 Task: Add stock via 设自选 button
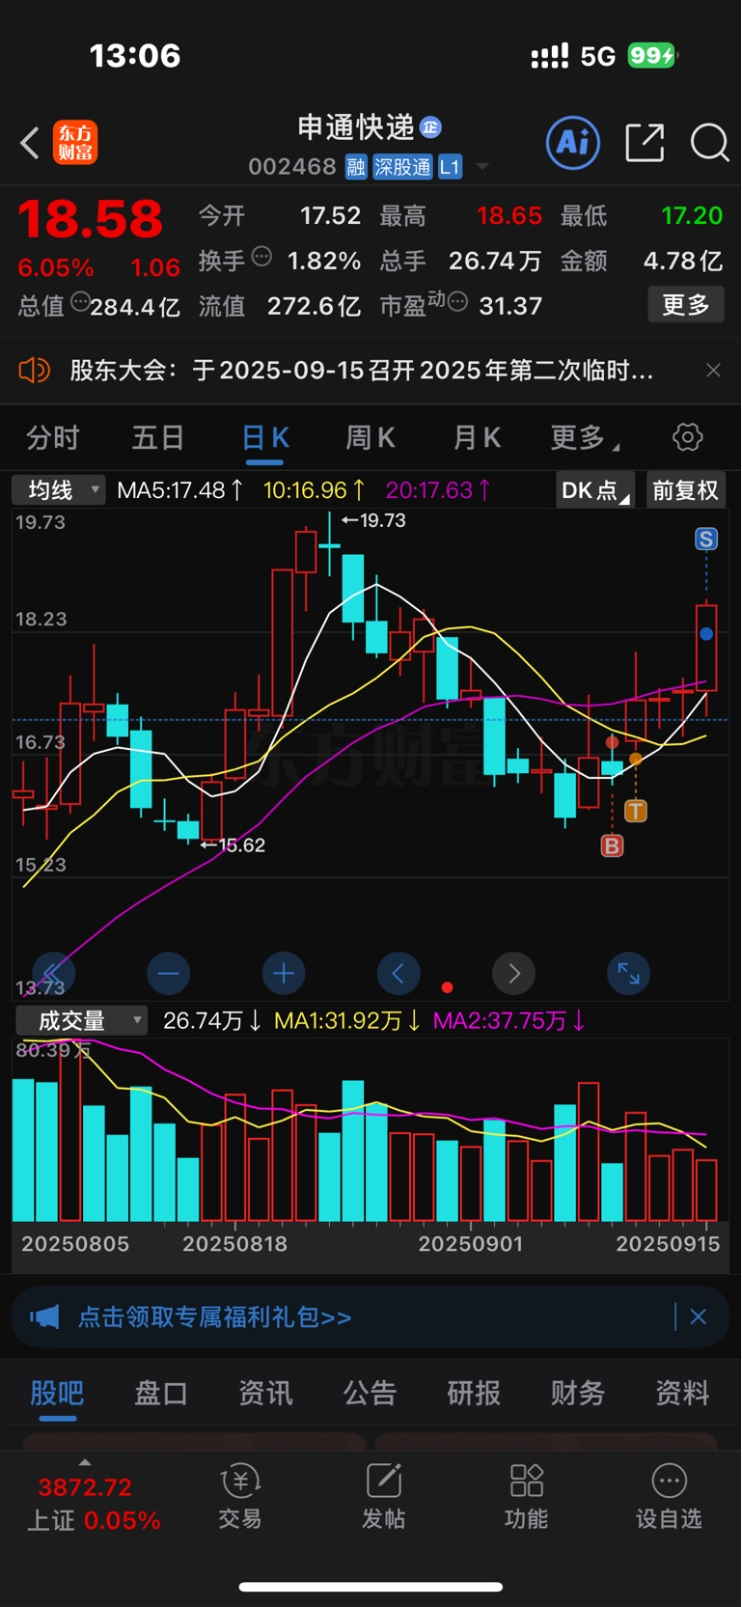[669, 1497]
